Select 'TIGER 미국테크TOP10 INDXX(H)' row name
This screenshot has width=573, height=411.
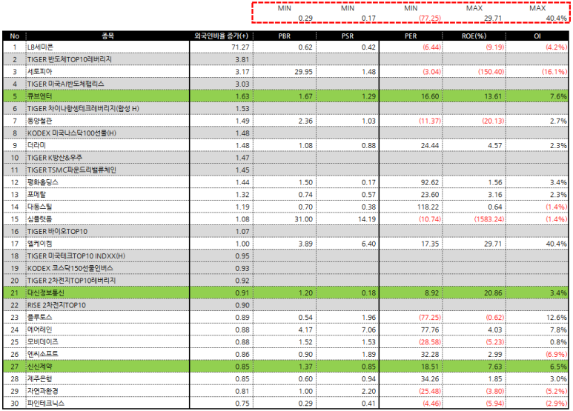pyautogui.click(x=76, y=256)
